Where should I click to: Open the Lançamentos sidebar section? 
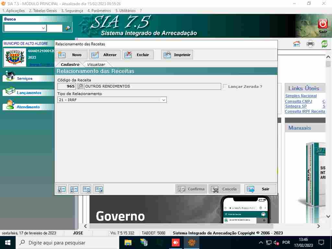pyautogui.click(x=29, y=92)
